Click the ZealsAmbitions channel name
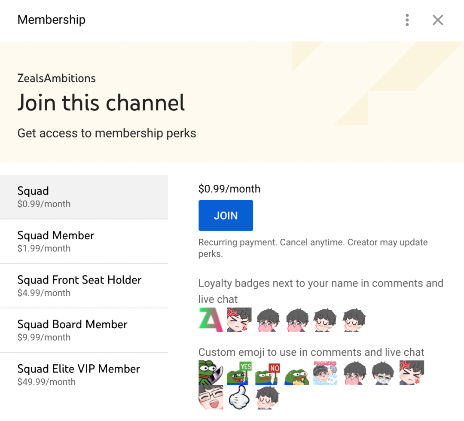The width and height of the screenshot is (464, 421). (56, 78)
